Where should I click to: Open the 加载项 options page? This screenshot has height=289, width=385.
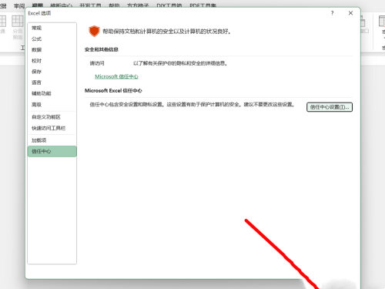pyautogui.click(x=52, y=140)
